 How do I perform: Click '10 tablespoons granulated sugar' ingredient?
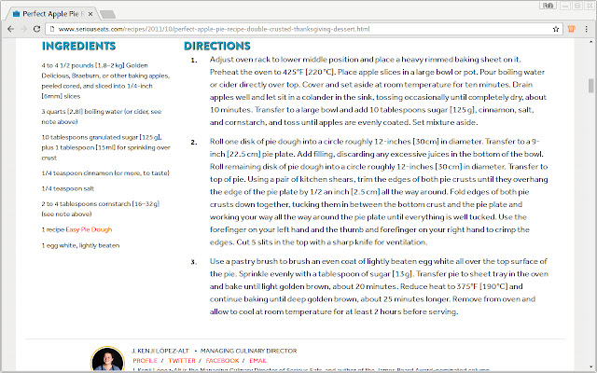click(x=105, y=147)
